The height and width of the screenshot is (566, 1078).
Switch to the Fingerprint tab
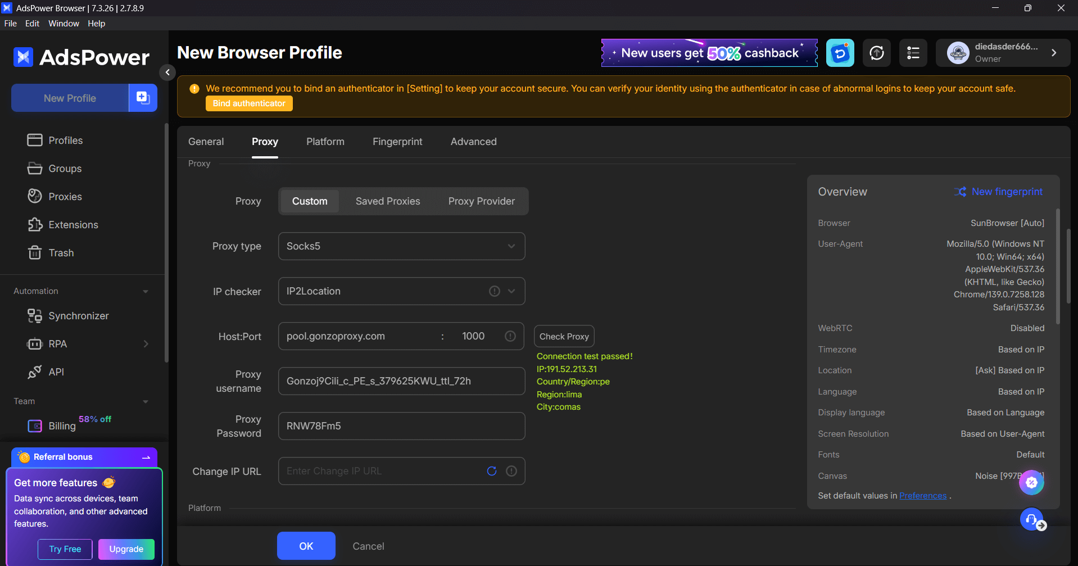(397, 142)
